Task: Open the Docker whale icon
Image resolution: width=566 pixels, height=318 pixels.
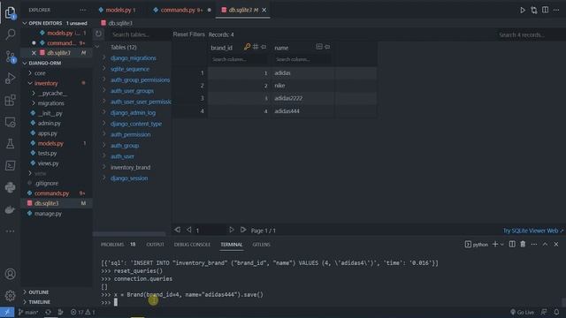Action: click(10, 209)
